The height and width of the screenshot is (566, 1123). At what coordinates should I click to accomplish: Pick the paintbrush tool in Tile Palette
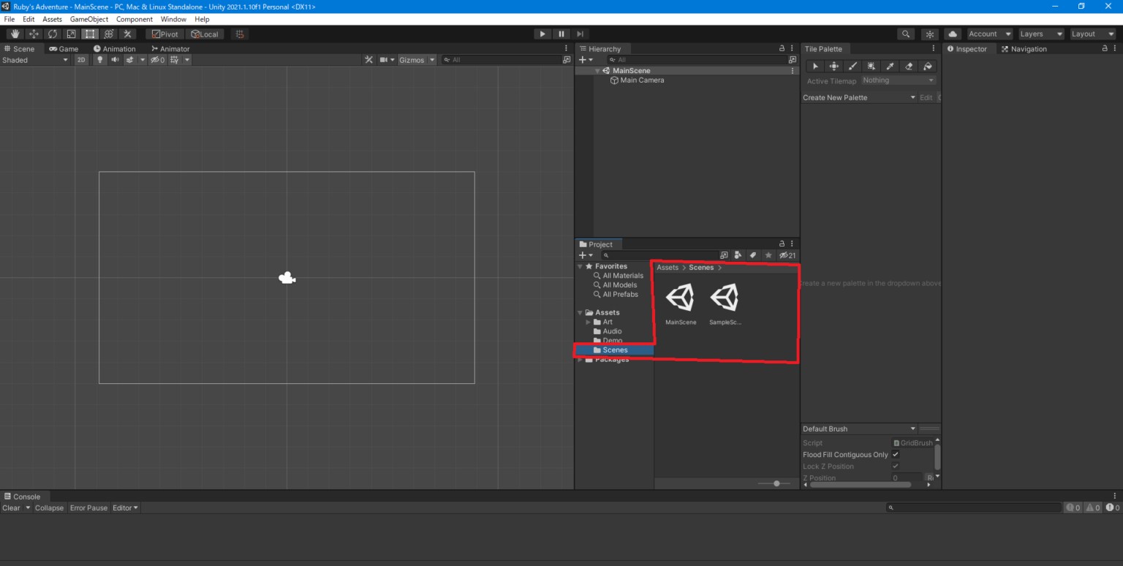(x=852, y=67)
